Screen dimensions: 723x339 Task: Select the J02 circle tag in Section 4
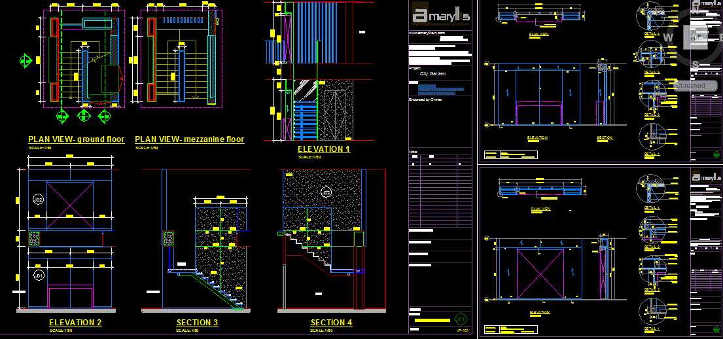[x=326, y=192]
